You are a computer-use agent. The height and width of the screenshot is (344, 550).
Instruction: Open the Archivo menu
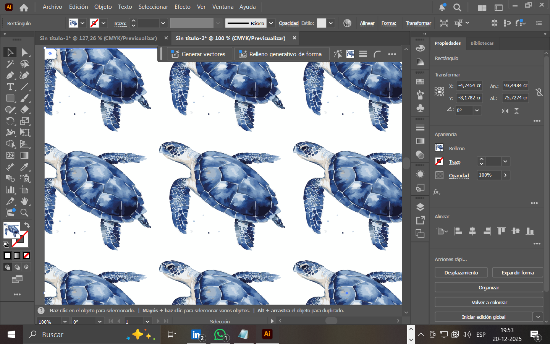pos(52,7)
